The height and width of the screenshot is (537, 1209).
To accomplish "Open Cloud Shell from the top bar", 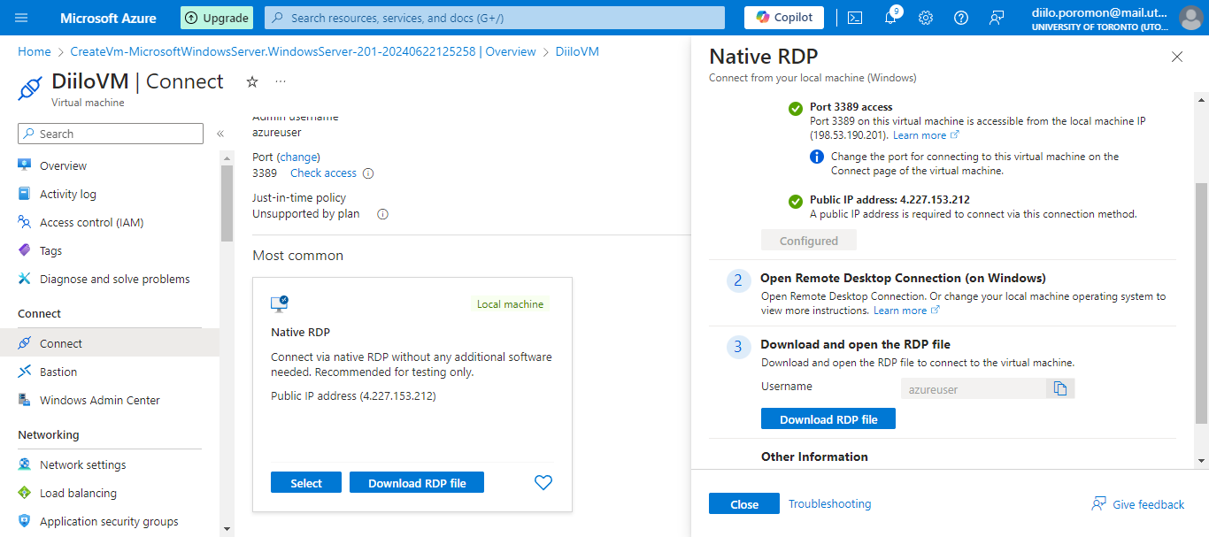I will pyautogui.click(x=855, y=18).
